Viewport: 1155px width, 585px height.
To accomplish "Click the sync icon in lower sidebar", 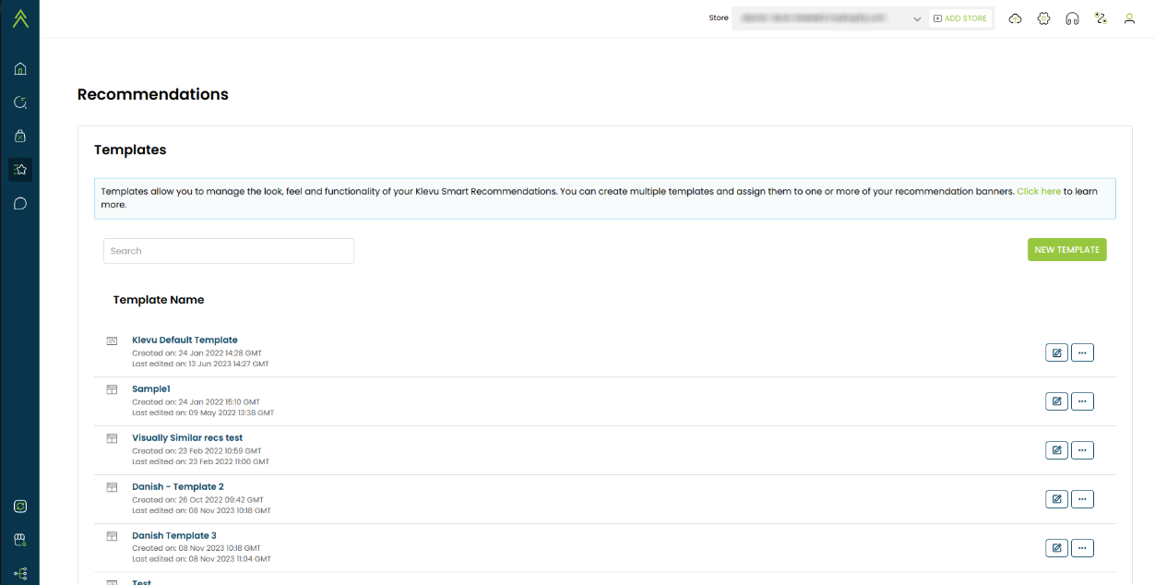I will pyautogui.click(x=20, y=507).
